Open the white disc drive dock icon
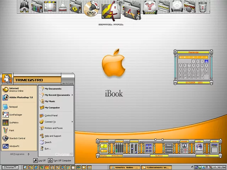This screenshot has width=227, height=170. click(177, 6)
